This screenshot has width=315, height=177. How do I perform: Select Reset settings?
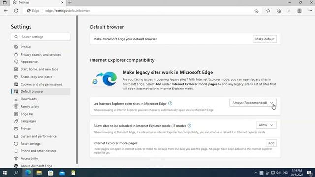41,144
